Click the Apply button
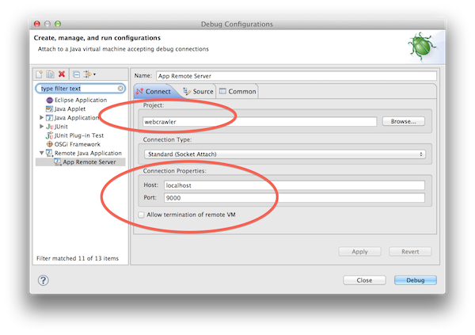 (359, 252)
